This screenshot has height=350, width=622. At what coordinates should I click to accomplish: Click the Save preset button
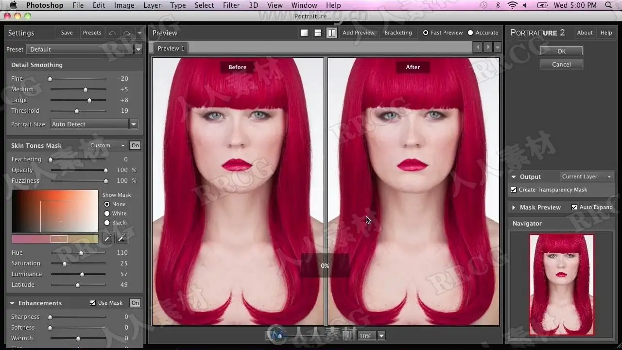tap(67, 33)
